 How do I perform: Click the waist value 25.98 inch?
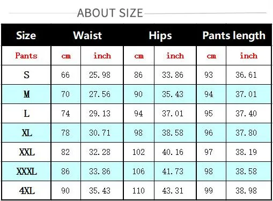(100, 75)
